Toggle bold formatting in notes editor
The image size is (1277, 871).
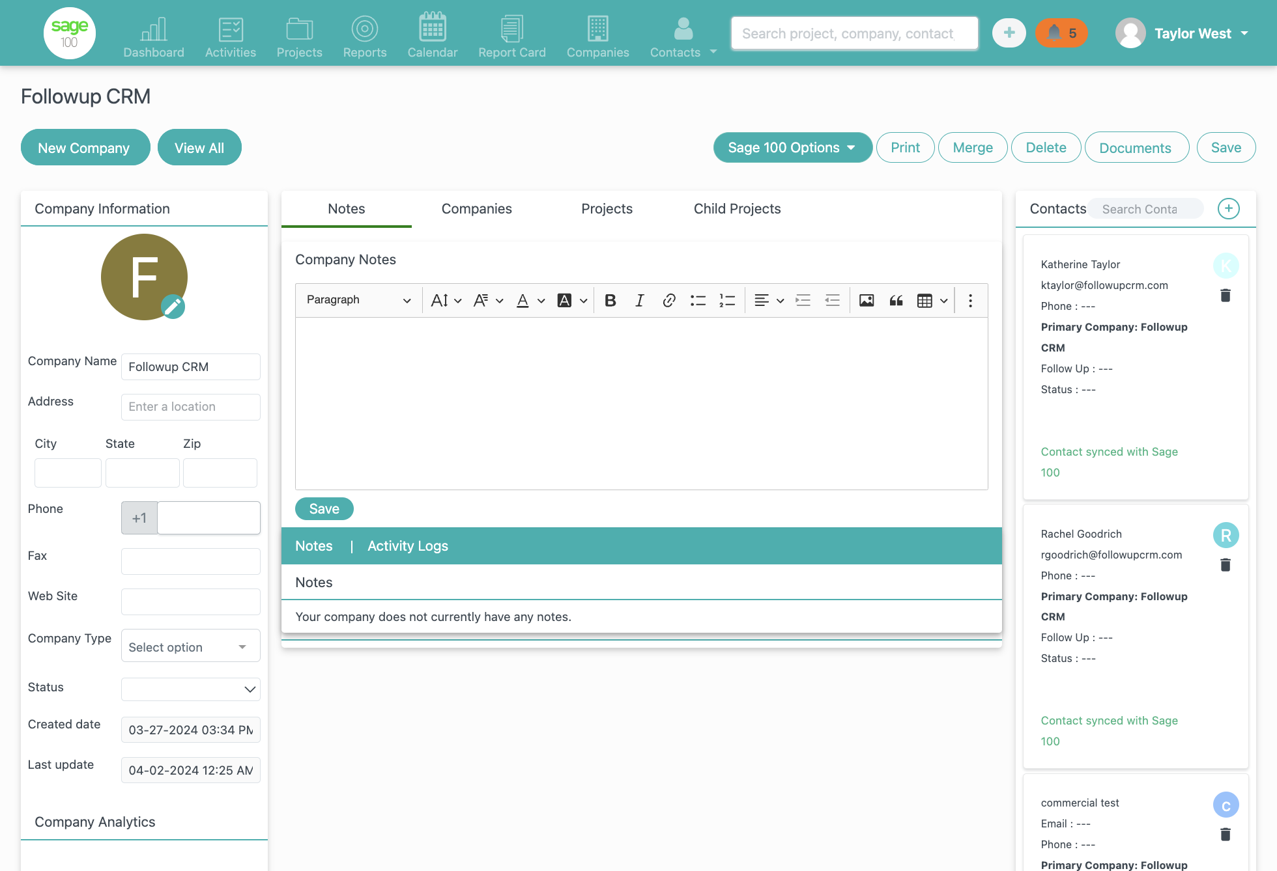(x=610, y=300)
